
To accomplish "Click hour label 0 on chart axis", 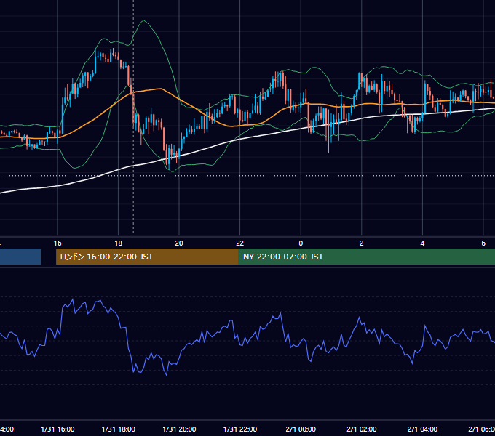I will (x=301, y=243).
